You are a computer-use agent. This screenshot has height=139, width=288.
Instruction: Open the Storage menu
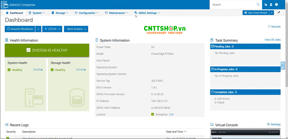(60, 13)
